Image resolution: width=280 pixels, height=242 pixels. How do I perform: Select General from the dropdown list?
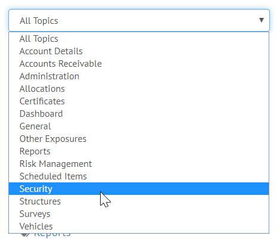coord(139,126)
